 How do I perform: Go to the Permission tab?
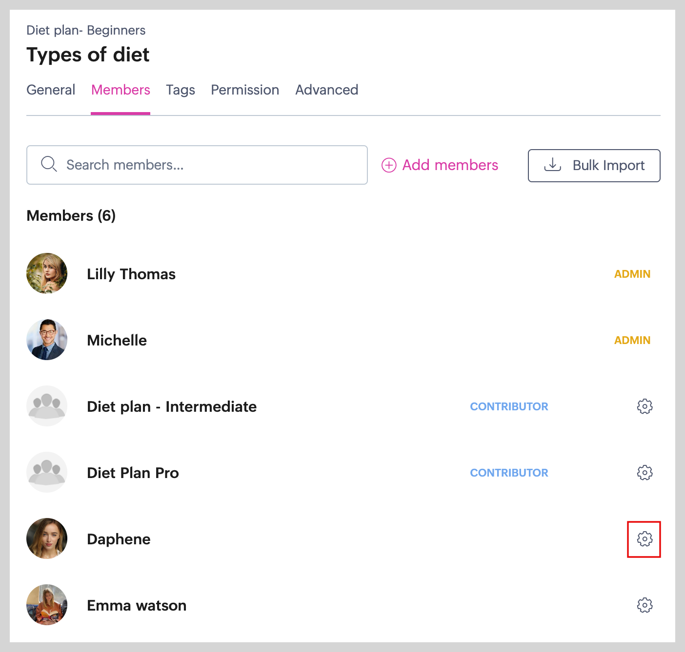245,90
